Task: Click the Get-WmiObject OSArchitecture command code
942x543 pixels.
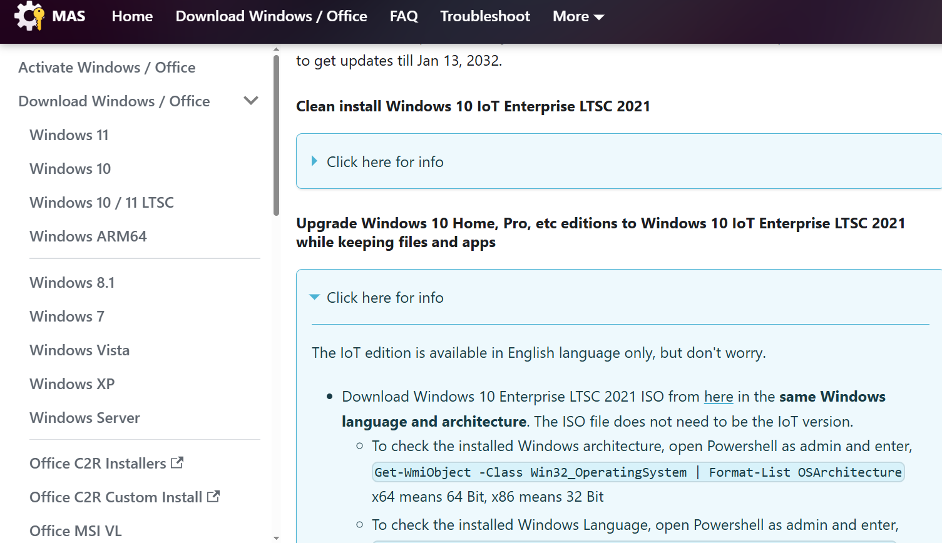Action: [x=638, y=472]
